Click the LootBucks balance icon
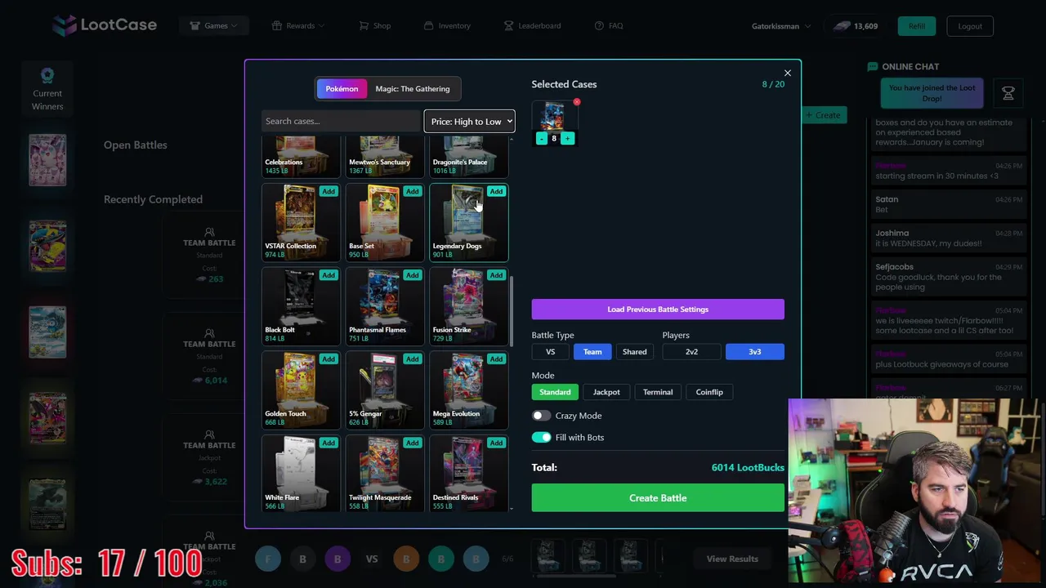 tap(842, 26)
